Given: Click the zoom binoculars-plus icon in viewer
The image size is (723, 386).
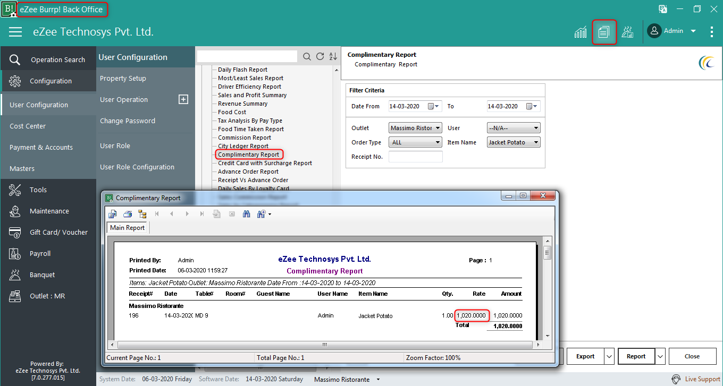Looking at the screenshot, I should 264,214.
